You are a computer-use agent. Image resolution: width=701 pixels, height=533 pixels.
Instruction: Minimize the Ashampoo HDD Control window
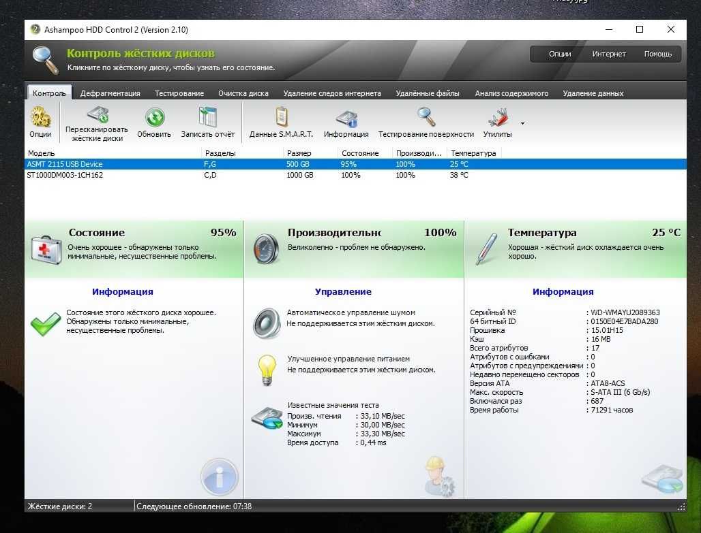(609, 29)
